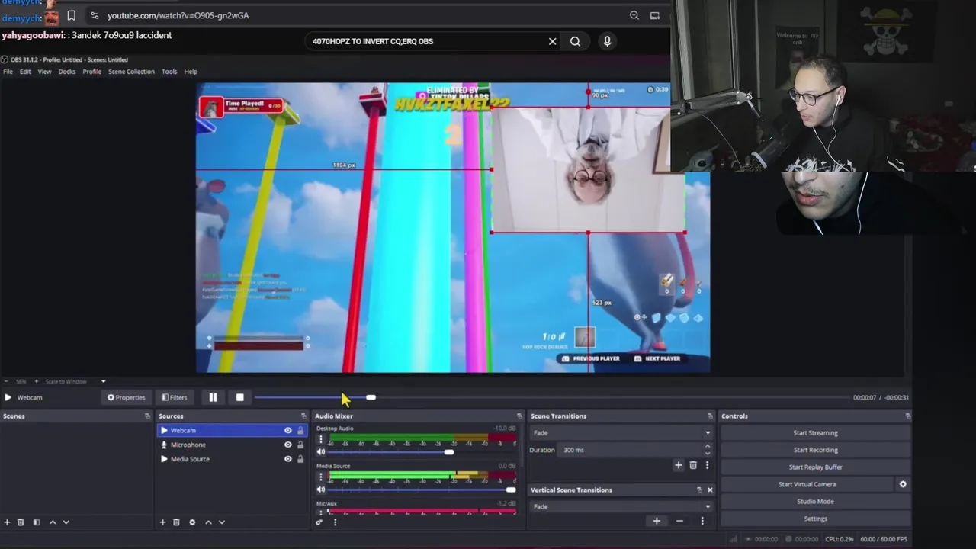Increase the transition duration

[708, 447]
